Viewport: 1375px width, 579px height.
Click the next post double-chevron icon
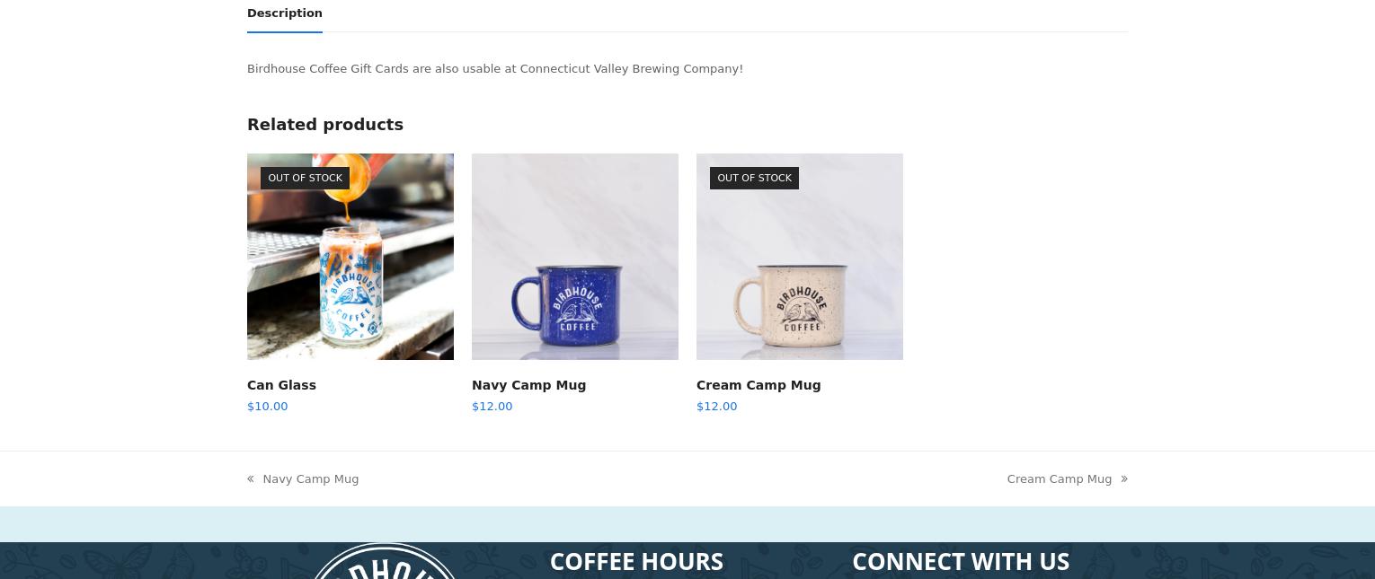pyautogui.click(x=1124, y=479)
